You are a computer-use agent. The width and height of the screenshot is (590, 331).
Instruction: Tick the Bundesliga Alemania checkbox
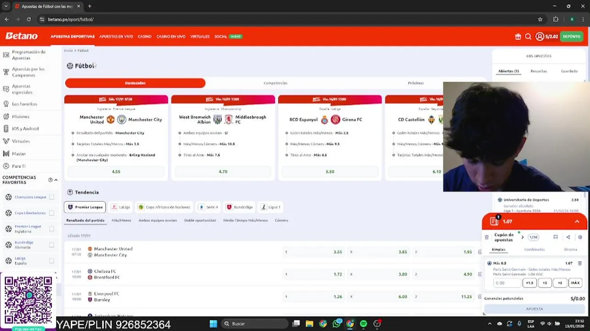coord(51,245)
